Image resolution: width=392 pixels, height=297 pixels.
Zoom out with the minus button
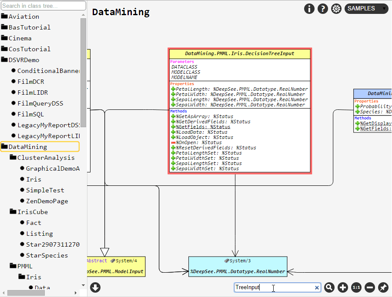pos(370,287)
